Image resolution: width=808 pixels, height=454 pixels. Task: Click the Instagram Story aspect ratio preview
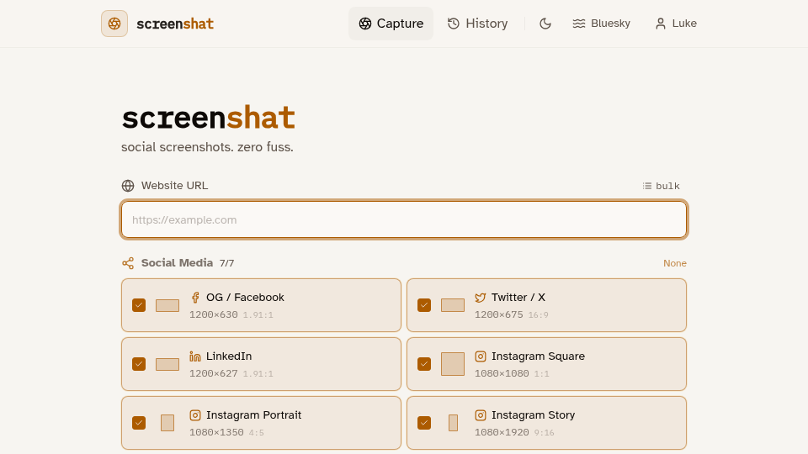coord(453,423)
